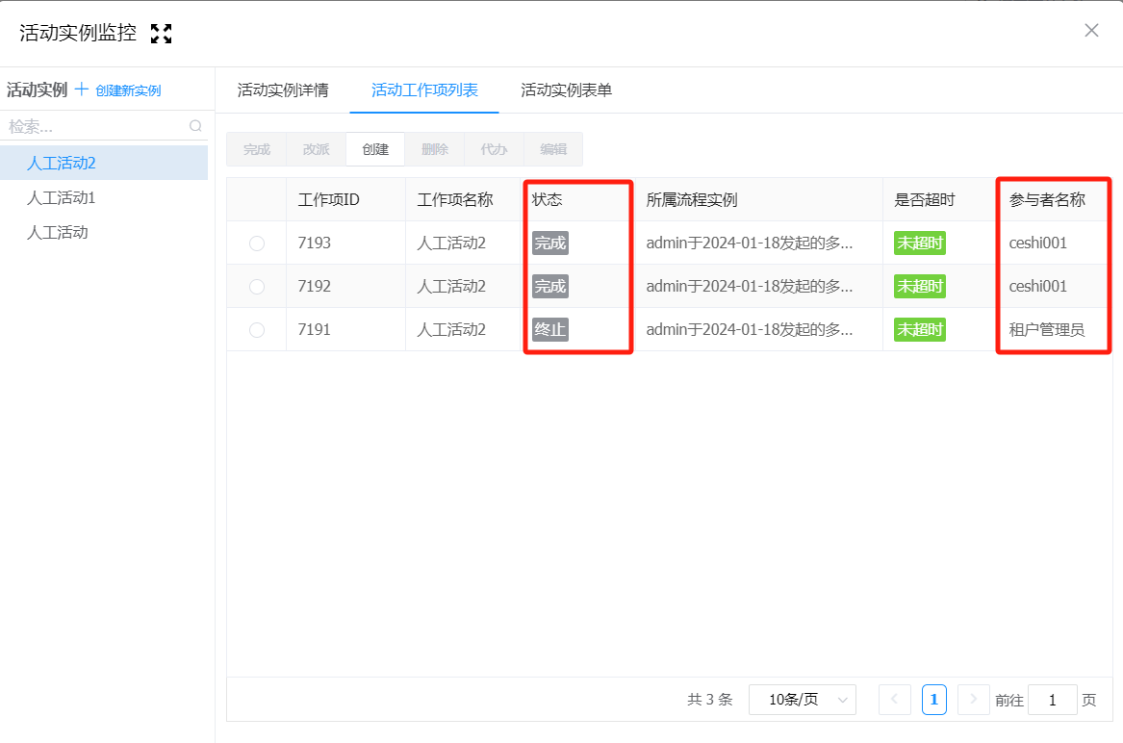This screenshot has width=1123, height=743.
Task: Select radio button for work item 7192
Action: coord(257,287)
